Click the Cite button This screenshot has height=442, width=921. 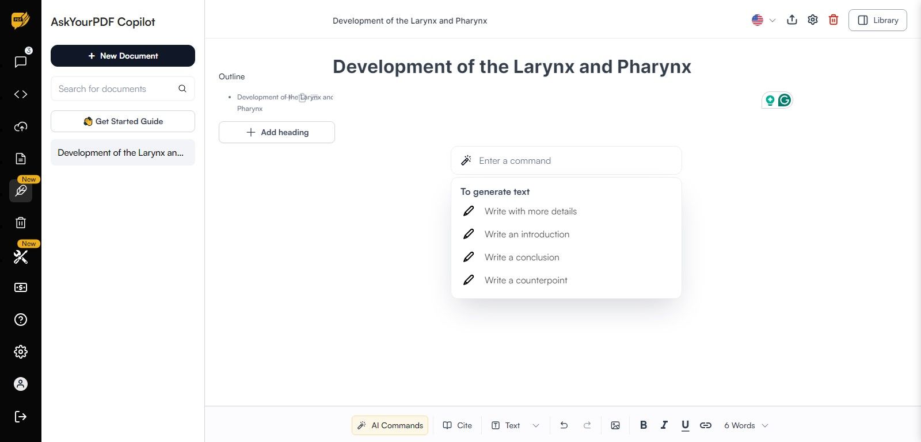458,425
